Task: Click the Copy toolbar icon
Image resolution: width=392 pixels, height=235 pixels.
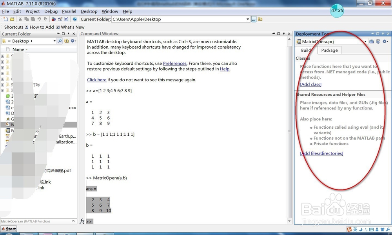Action: 27,19
